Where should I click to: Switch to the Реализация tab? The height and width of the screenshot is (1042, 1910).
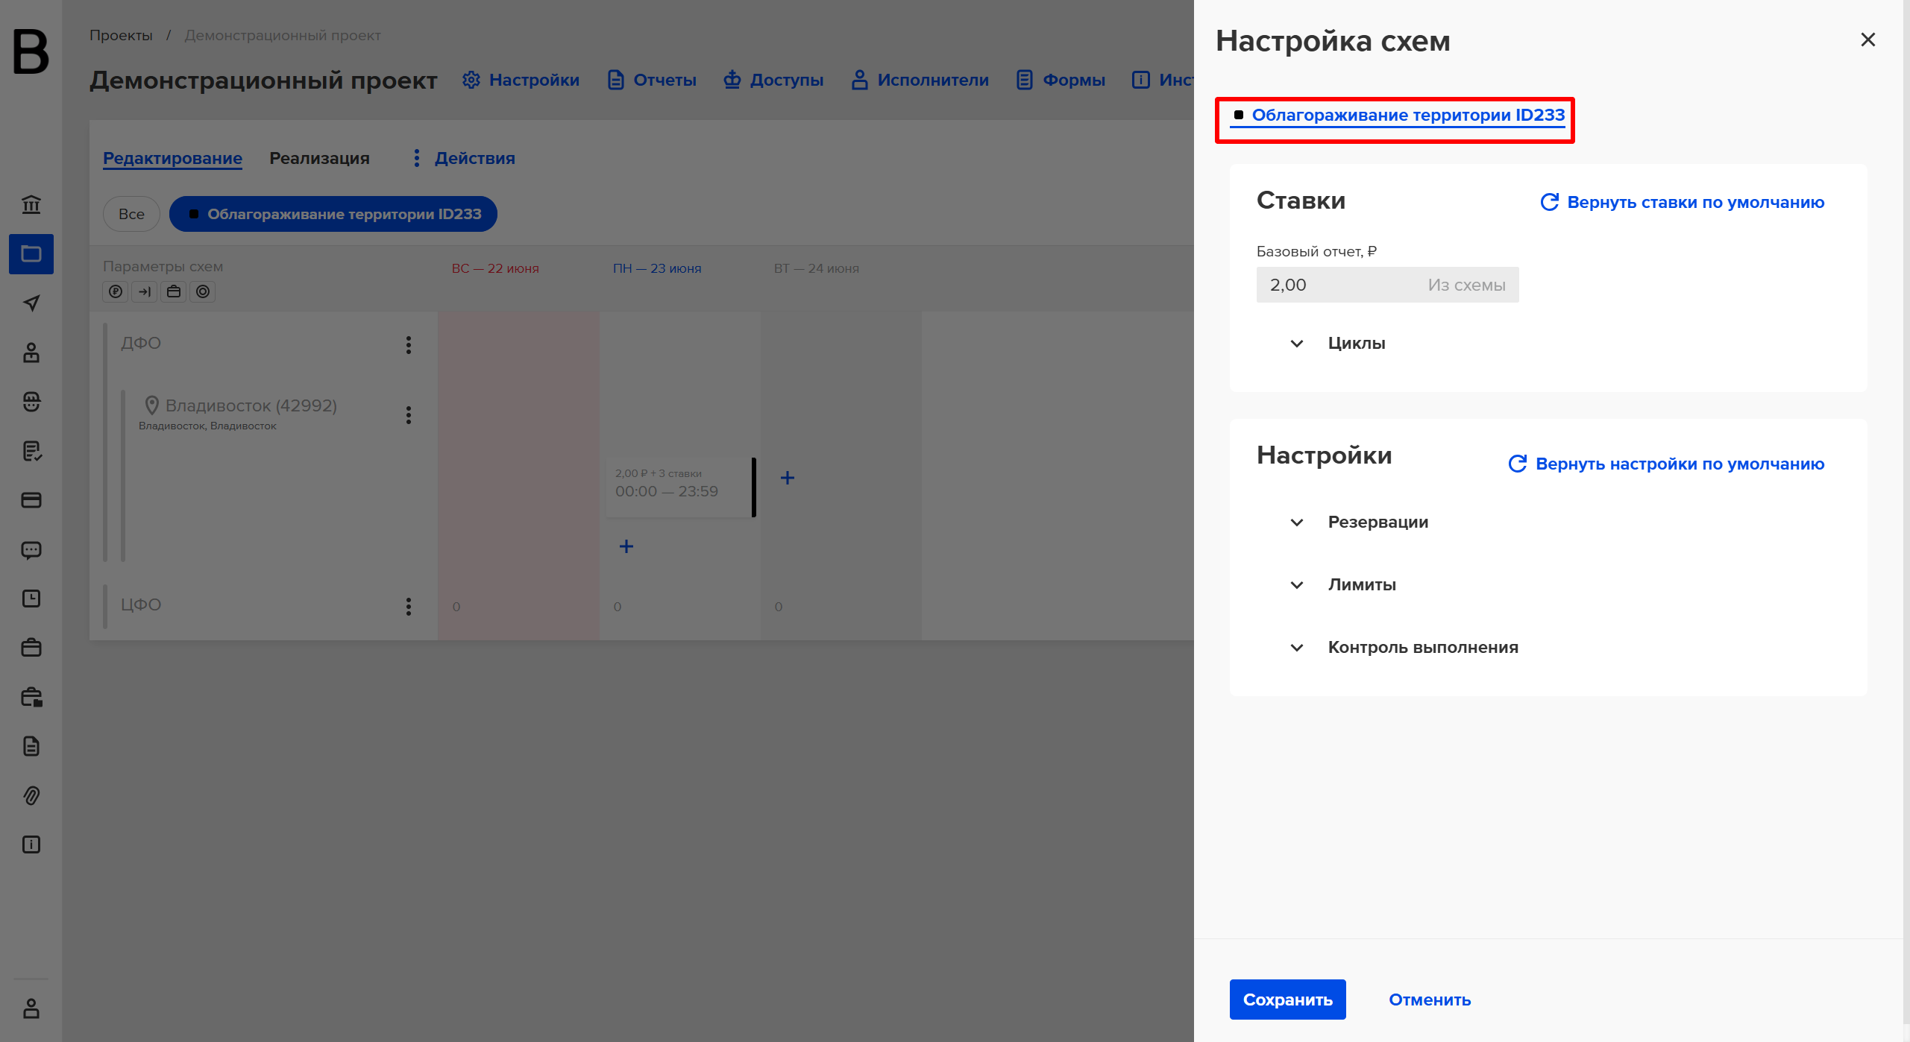(x=319, y=158)
